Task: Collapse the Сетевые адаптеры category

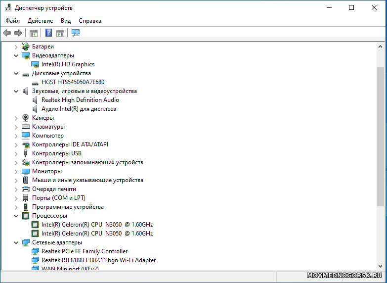Action: click(16, 242)
